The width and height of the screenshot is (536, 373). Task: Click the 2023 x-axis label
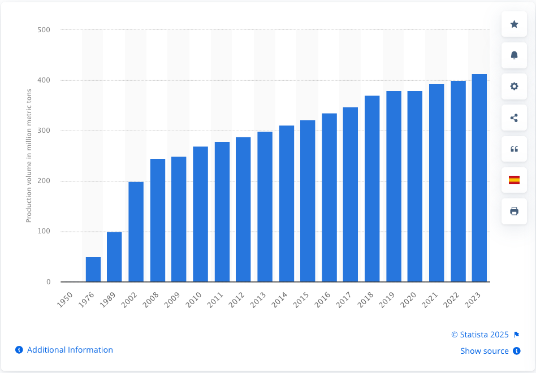tap(473, 300)
